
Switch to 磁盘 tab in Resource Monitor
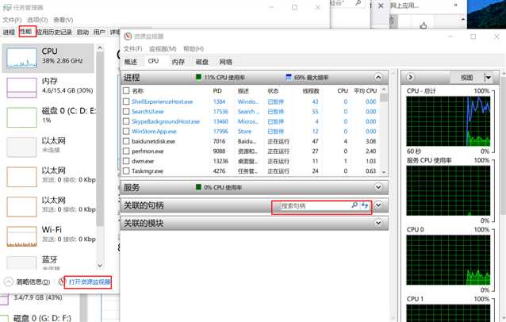(x=202, y=62)
